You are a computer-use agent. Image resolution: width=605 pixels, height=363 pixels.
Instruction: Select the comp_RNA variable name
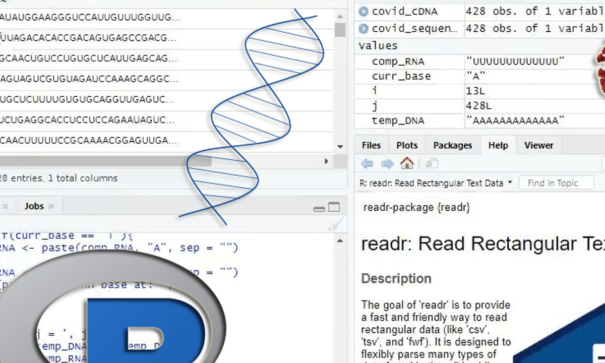[x=398, y=62]
